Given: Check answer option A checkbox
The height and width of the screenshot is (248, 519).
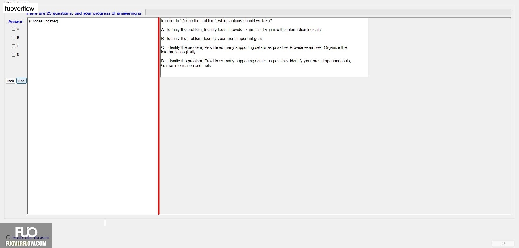Looking at the screenshot, I should coord(14,29).
